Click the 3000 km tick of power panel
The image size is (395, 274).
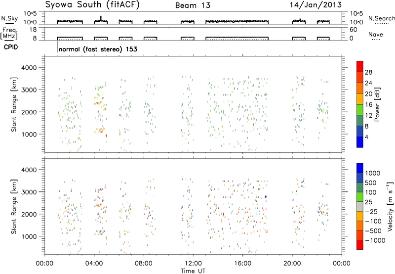pos(29,90)
